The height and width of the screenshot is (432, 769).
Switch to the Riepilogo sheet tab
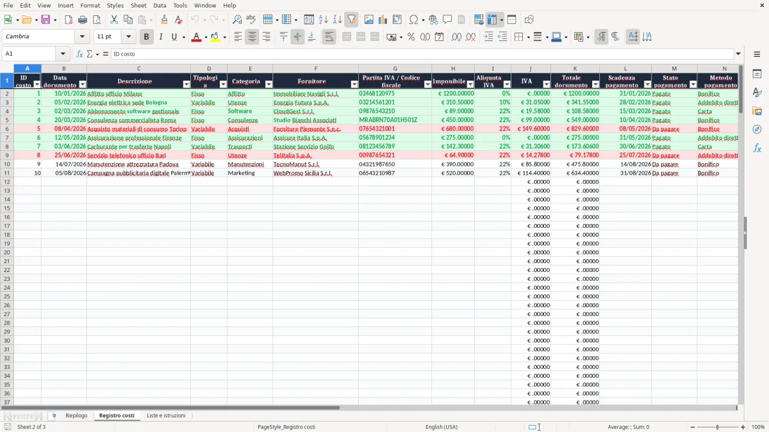point(76,415)
